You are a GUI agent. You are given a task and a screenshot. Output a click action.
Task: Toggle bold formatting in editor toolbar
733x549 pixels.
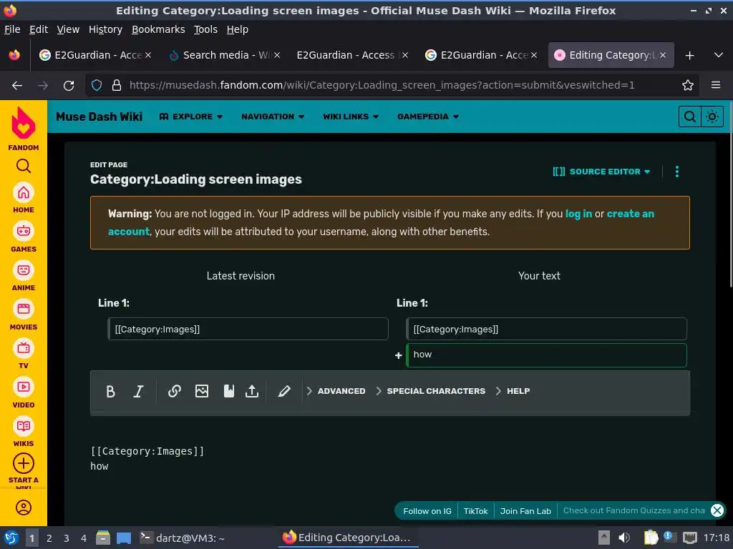(x=110, y=391)
